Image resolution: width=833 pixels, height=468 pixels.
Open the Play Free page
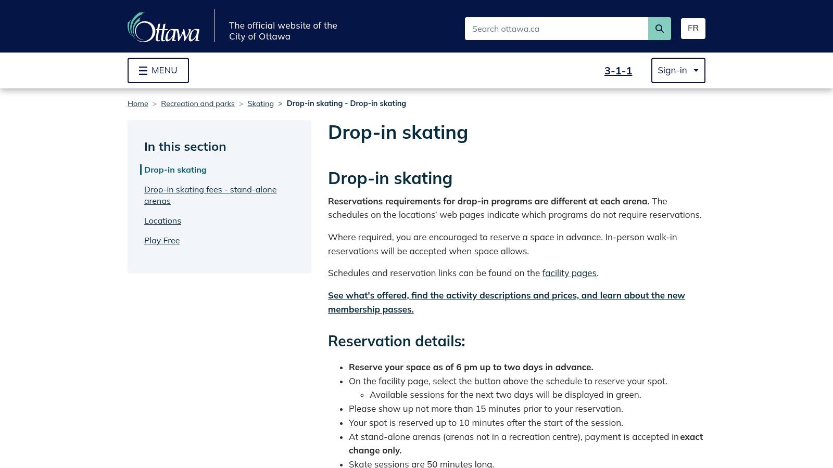[x=162, y=240]
